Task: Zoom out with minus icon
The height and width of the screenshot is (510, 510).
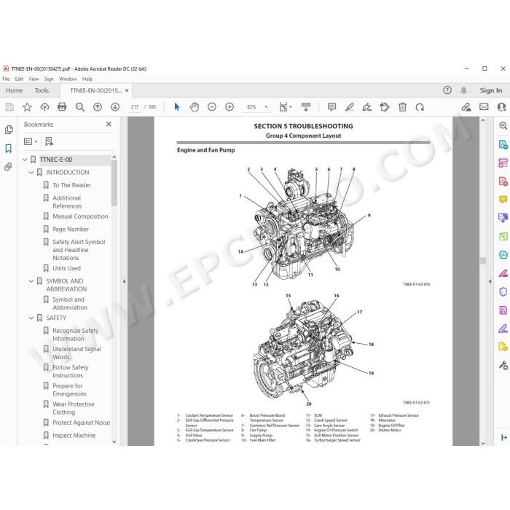Action: click(x=212, y=106)
